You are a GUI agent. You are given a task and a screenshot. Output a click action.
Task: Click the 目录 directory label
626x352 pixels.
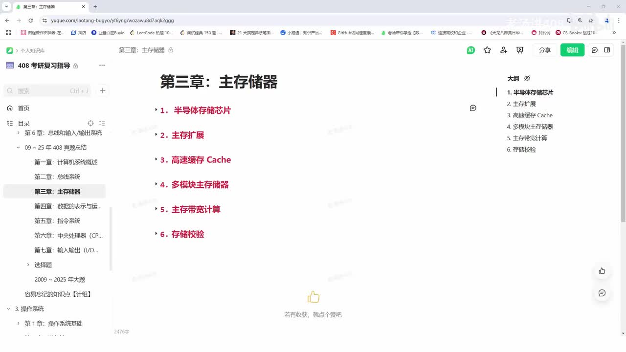23,123
